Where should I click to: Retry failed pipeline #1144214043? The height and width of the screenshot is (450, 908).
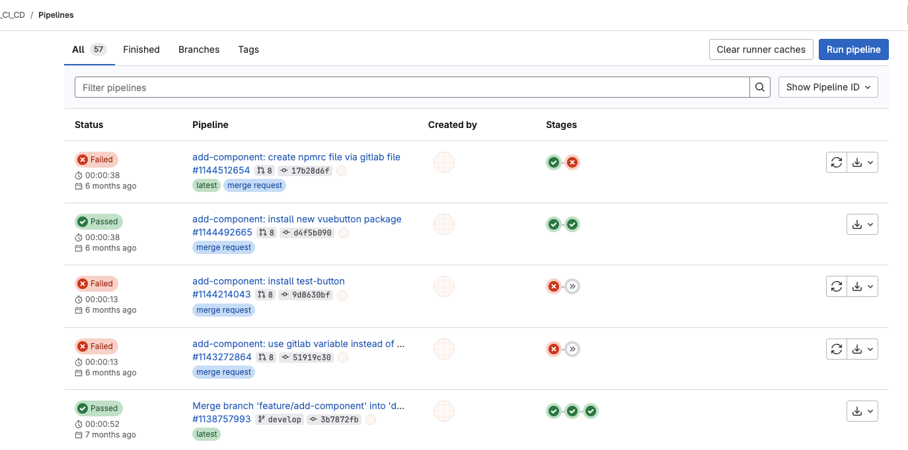click(x=837, y=286)
